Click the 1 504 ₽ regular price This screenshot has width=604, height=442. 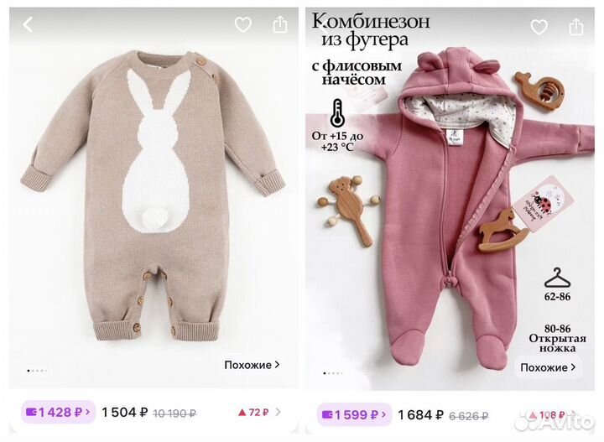pos(125,412)
